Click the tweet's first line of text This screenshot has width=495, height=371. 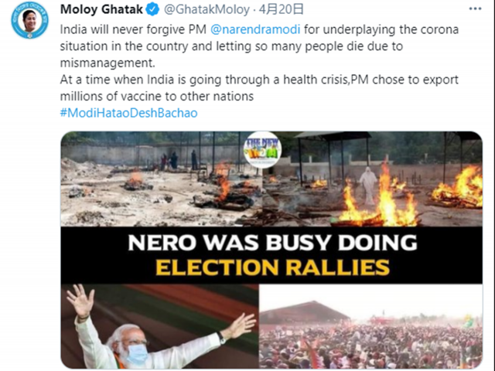[x=259, y=29]
